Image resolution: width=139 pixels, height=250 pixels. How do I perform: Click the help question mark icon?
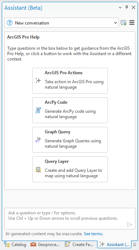[x=10, y=23]
